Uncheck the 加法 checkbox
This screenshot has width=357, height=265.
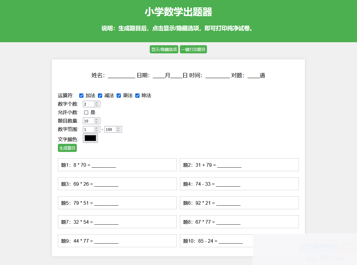click(81, 96)
